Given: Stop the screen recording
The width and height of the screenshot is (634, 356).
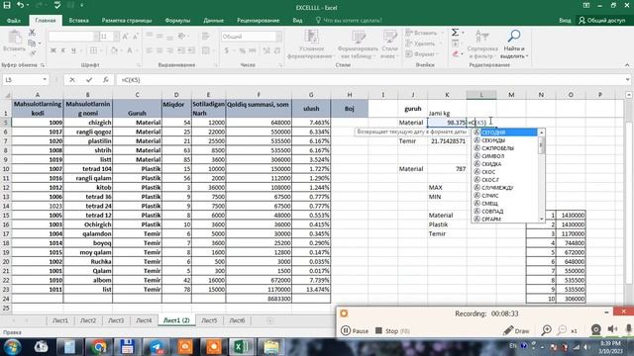Looking at the screenshot, I should 392,330.
